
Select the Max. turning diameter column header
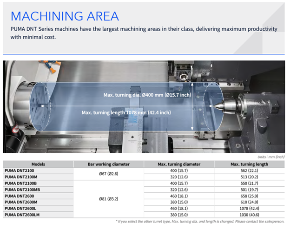[179, 164]
